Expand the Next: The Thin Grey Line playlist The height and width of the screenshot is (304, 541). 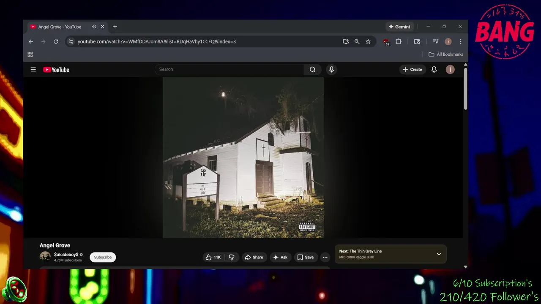point(439,254)
